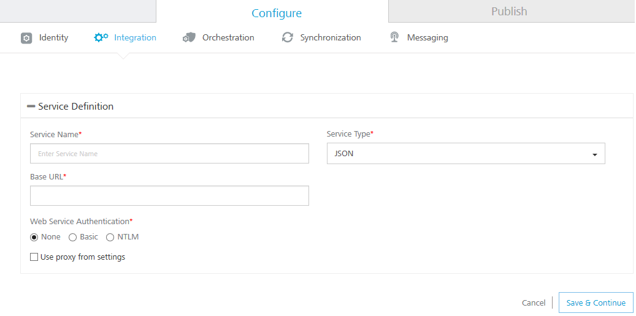636x316 pixels.
Task: Click the Save & Continue button
Action: click(x=596, y=303)
